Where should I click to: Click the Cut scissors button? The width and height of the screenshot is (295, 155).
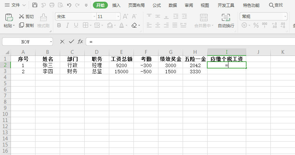(x=26, y=16)
